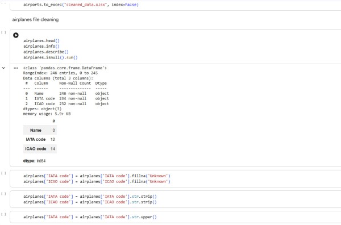The image size is (341, 225).
Task: Run the airplanes.head() code cell
Action: [x=16, y=35]
